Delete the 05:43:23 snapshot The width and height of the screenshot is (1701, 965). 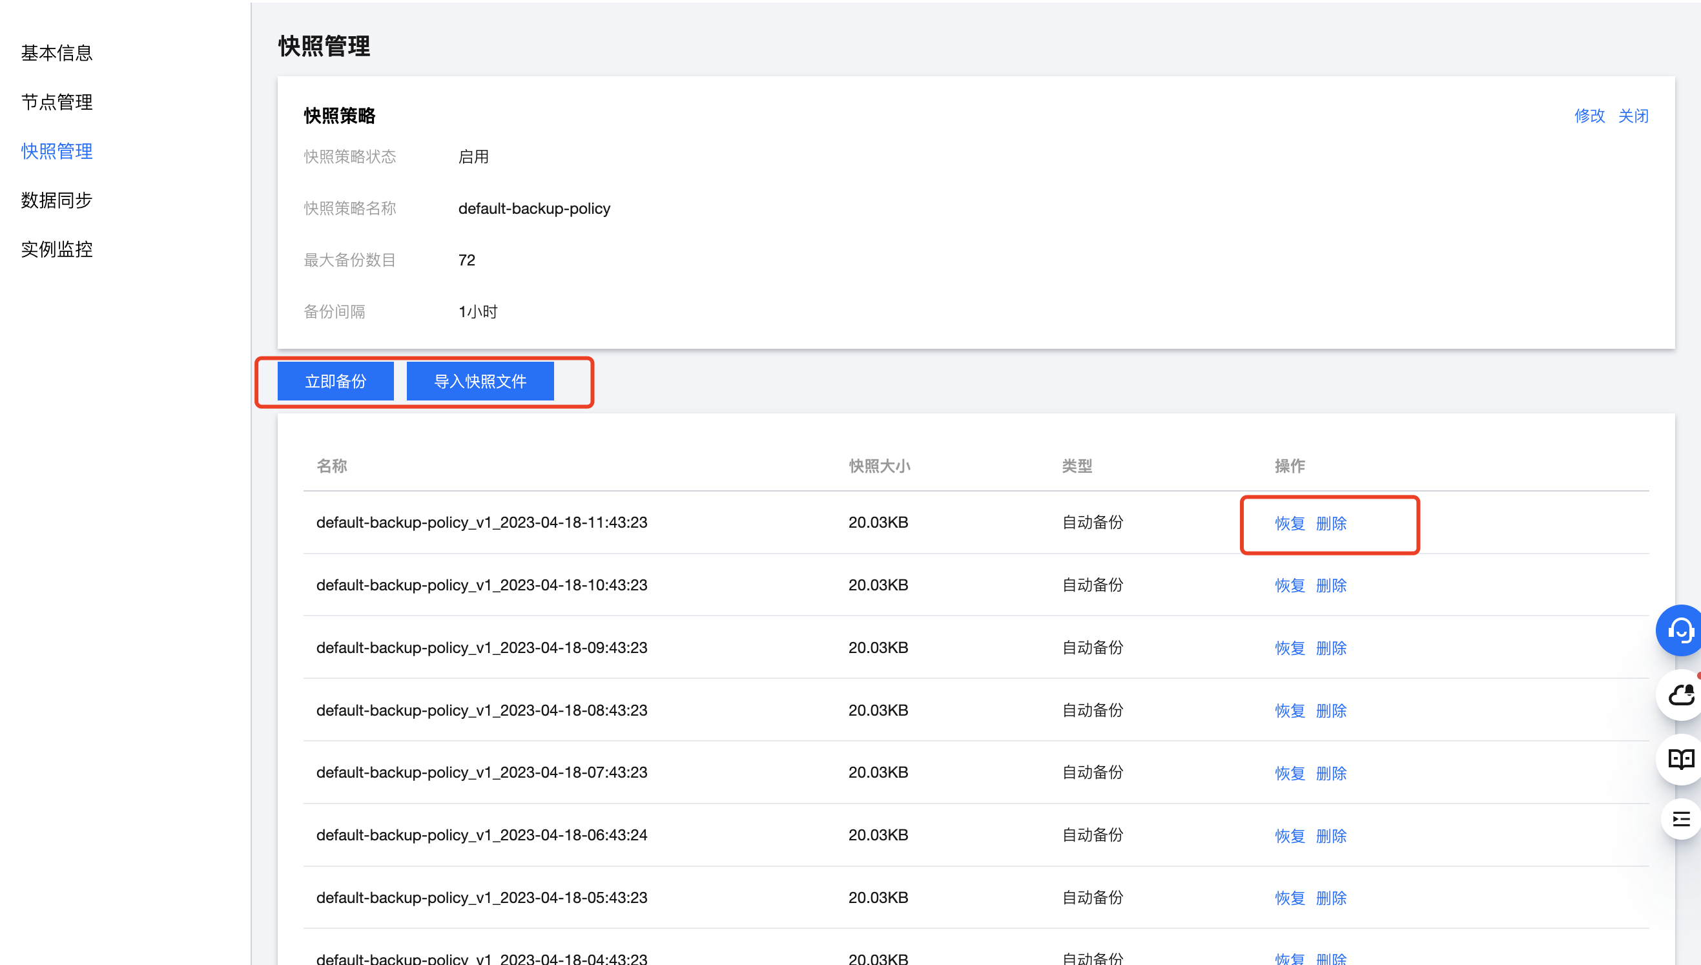pos(1330,898)
